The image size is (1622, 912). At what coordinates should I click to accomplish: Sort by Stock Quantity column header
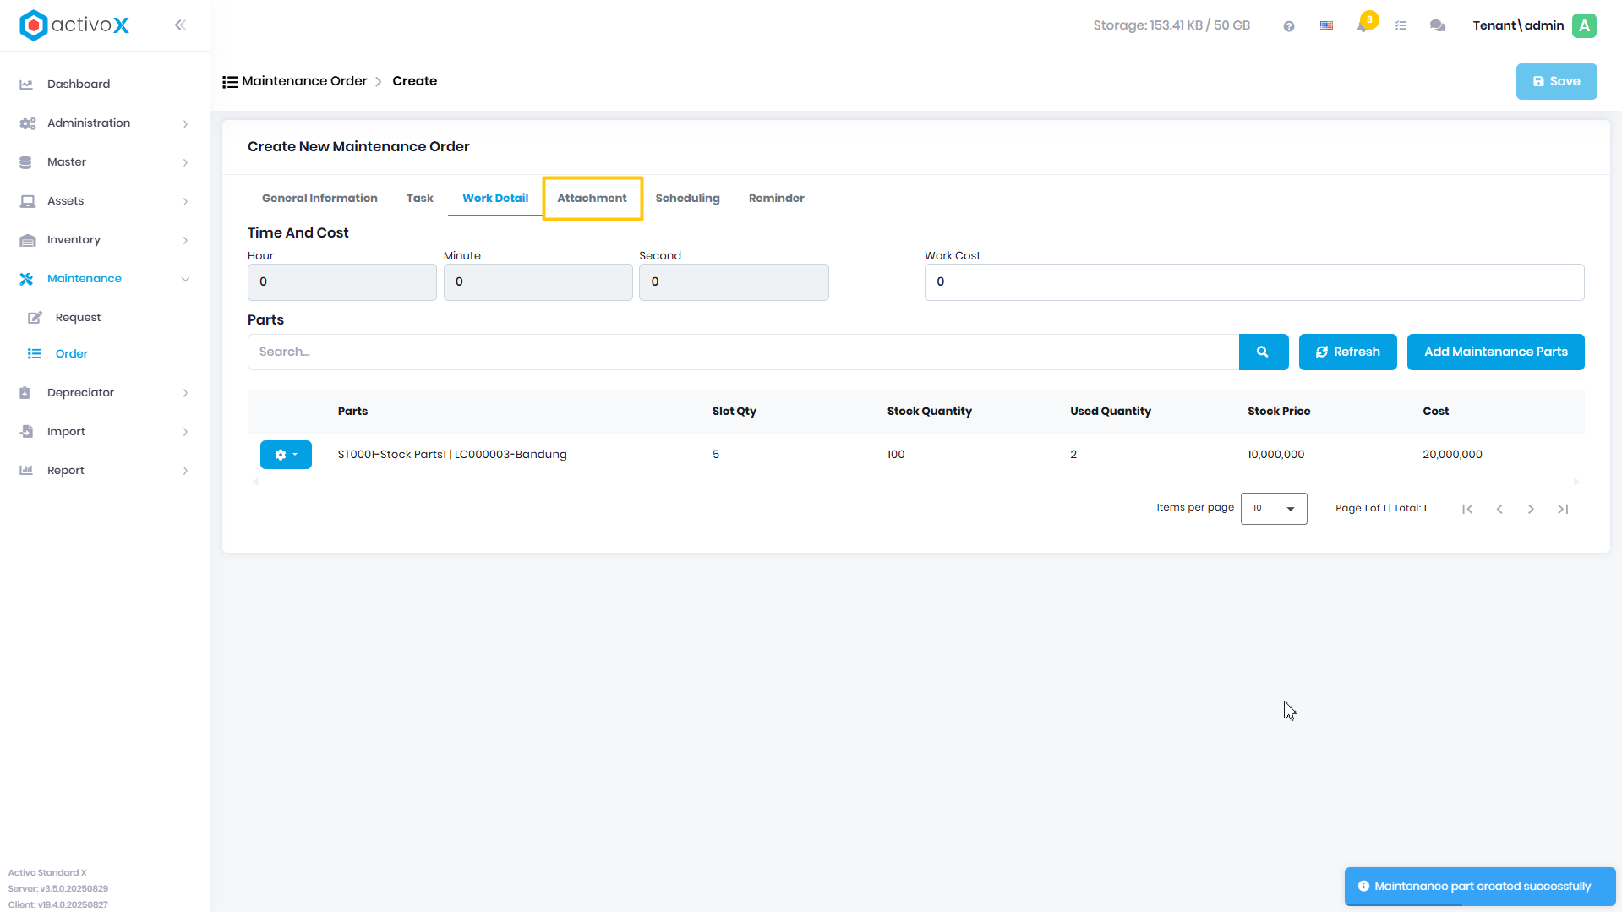coord(929,412)
